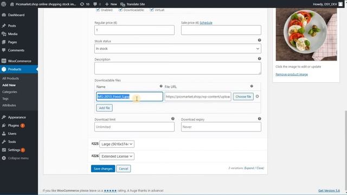Open Attributes submenu item

click(9, 105)
